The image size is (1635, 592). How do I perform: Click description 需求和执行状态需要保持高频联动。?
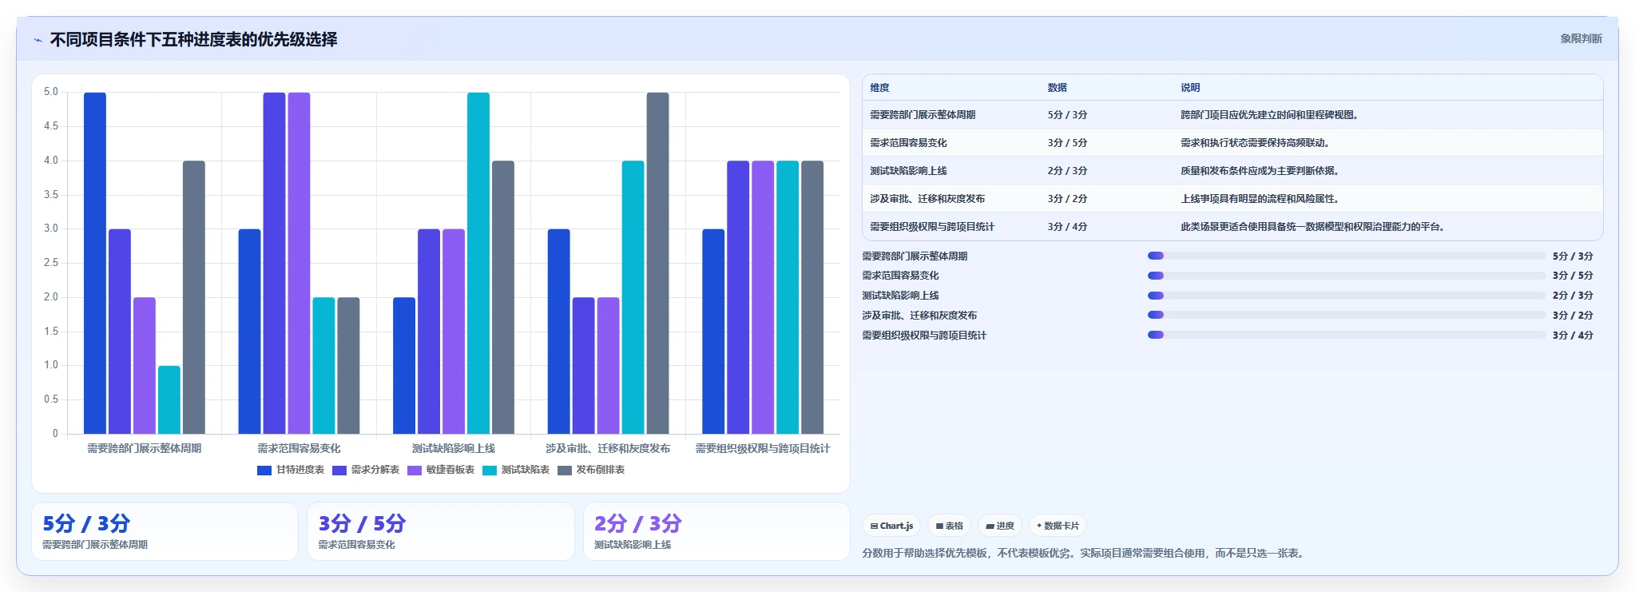(x=1257, y=143)
